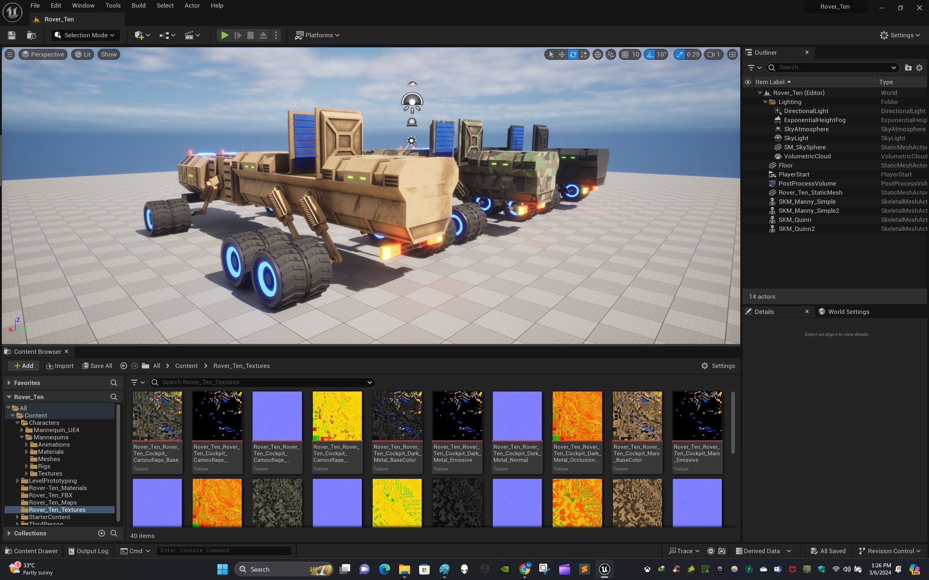The image size is (929, 580).
Task: Go back using the Content Browser history arrow
Action: 124,366
